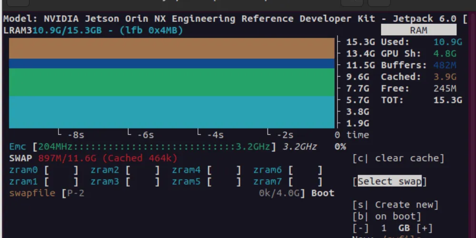This screenshot has height=238, width=476.
Task: Select the zram6 swap bar
Action: point(306,170)
